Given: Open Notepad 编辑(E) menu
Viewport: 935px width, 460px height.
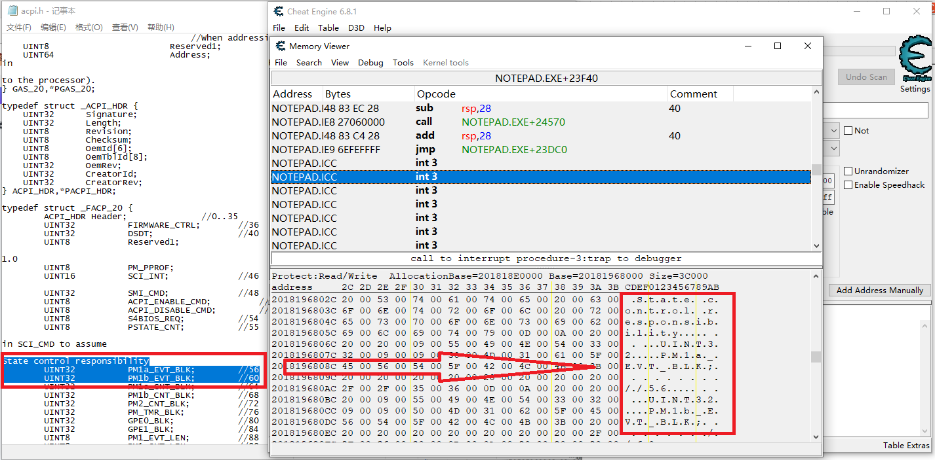Looking at the screenshot, I should [x=53, y=27].
